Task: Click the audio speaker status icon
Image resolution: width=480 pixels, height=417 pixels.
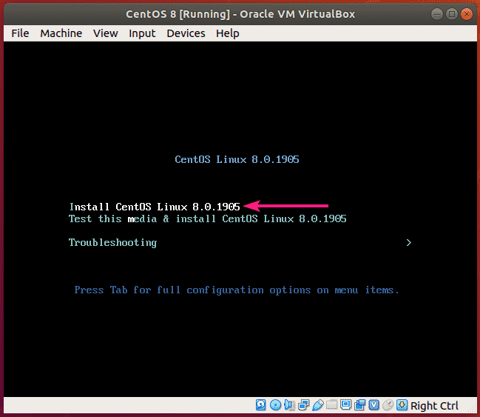Action: coord(289,405)
